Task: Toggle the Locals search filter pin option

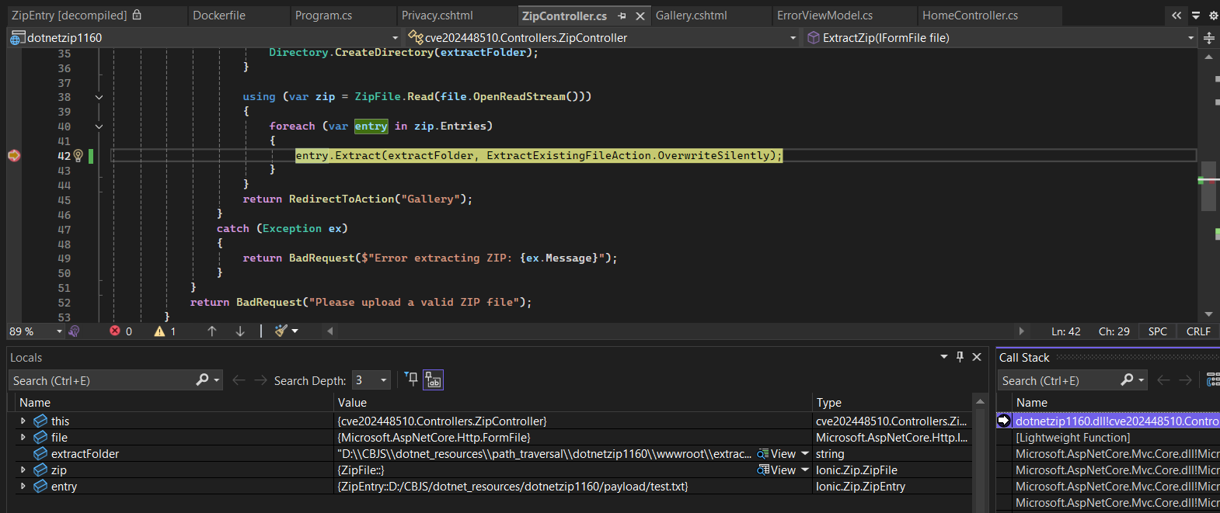Action: (x=412, y=380)
